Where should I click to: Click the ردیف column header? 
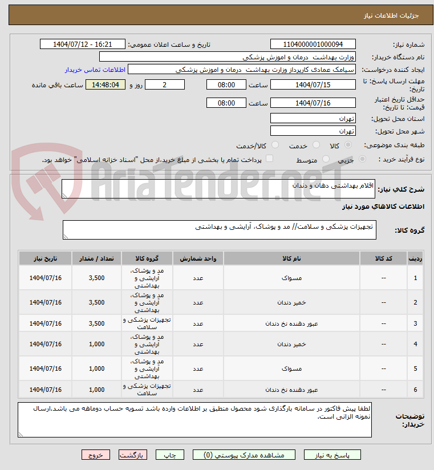coord(415,258)
